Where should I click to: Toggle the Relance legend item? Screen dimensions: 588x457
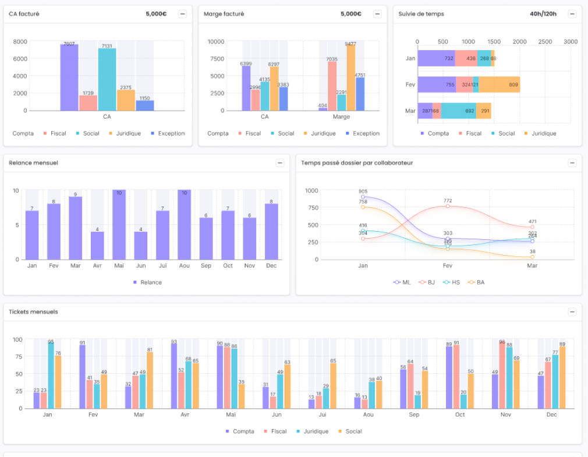[x=148, y=282]
